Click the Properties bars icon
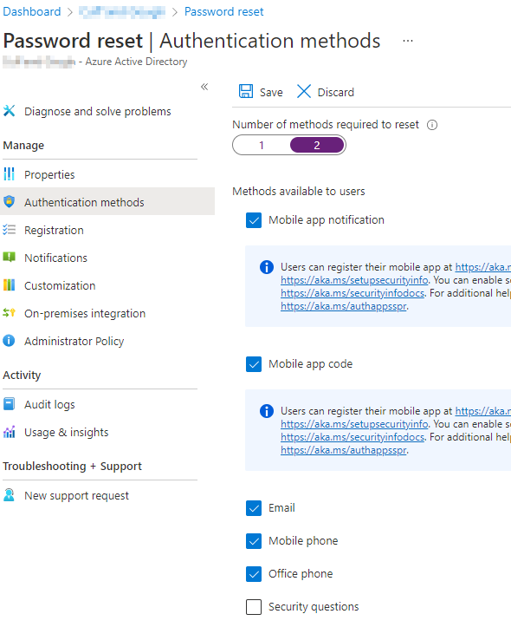The image size is (511, 627). coord(10,174)
